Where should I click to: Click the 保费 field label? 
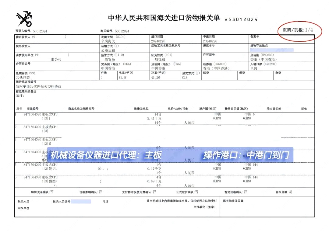tap(242, 73)
